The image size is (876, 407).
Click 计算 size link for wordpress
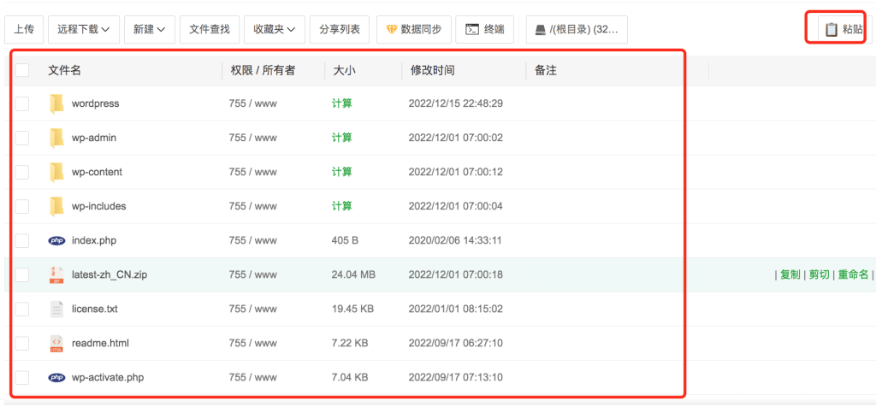coord(342,103)
